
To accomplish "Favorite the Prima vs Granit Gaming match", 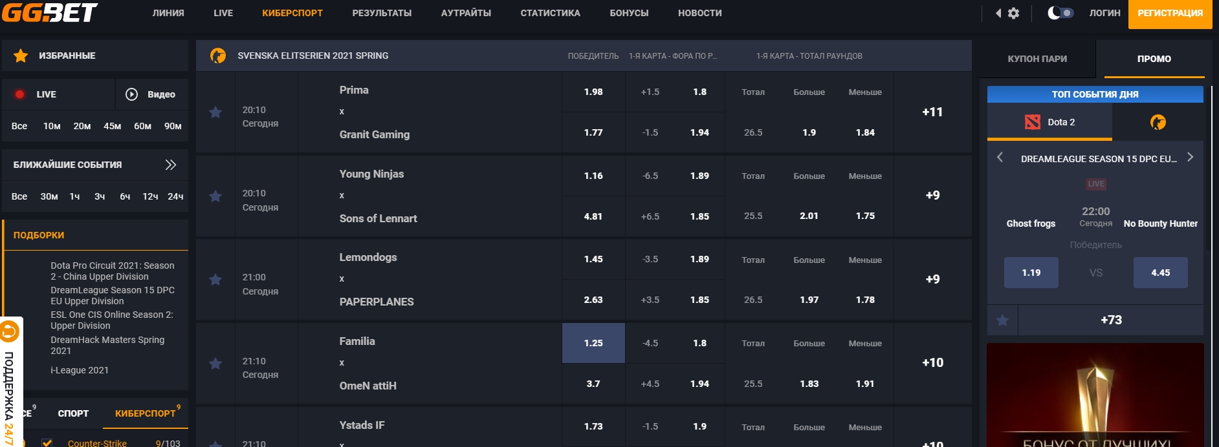I will tap(215, 112).
